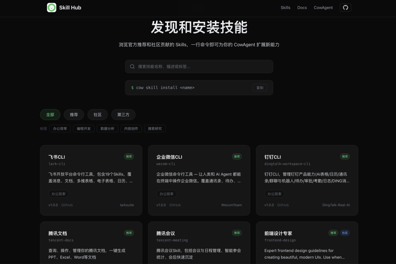The height and width of the screenshot is (264, 396).
Task: Click GitHub source in 飞书CLI card
Action: [x=67, y=205]
